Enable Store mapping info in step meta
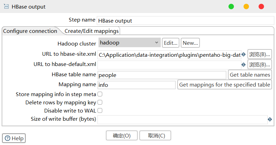This screenshot has width=276, height=145. coord(100,94)
